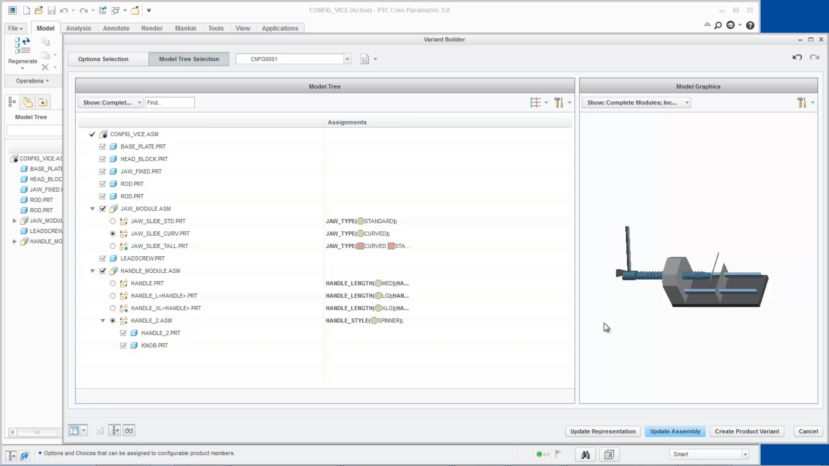The height and width of the screenshot is (466, 829).
Task: Click the layout panel icon at dialog bottom
Action: point(74,430)
